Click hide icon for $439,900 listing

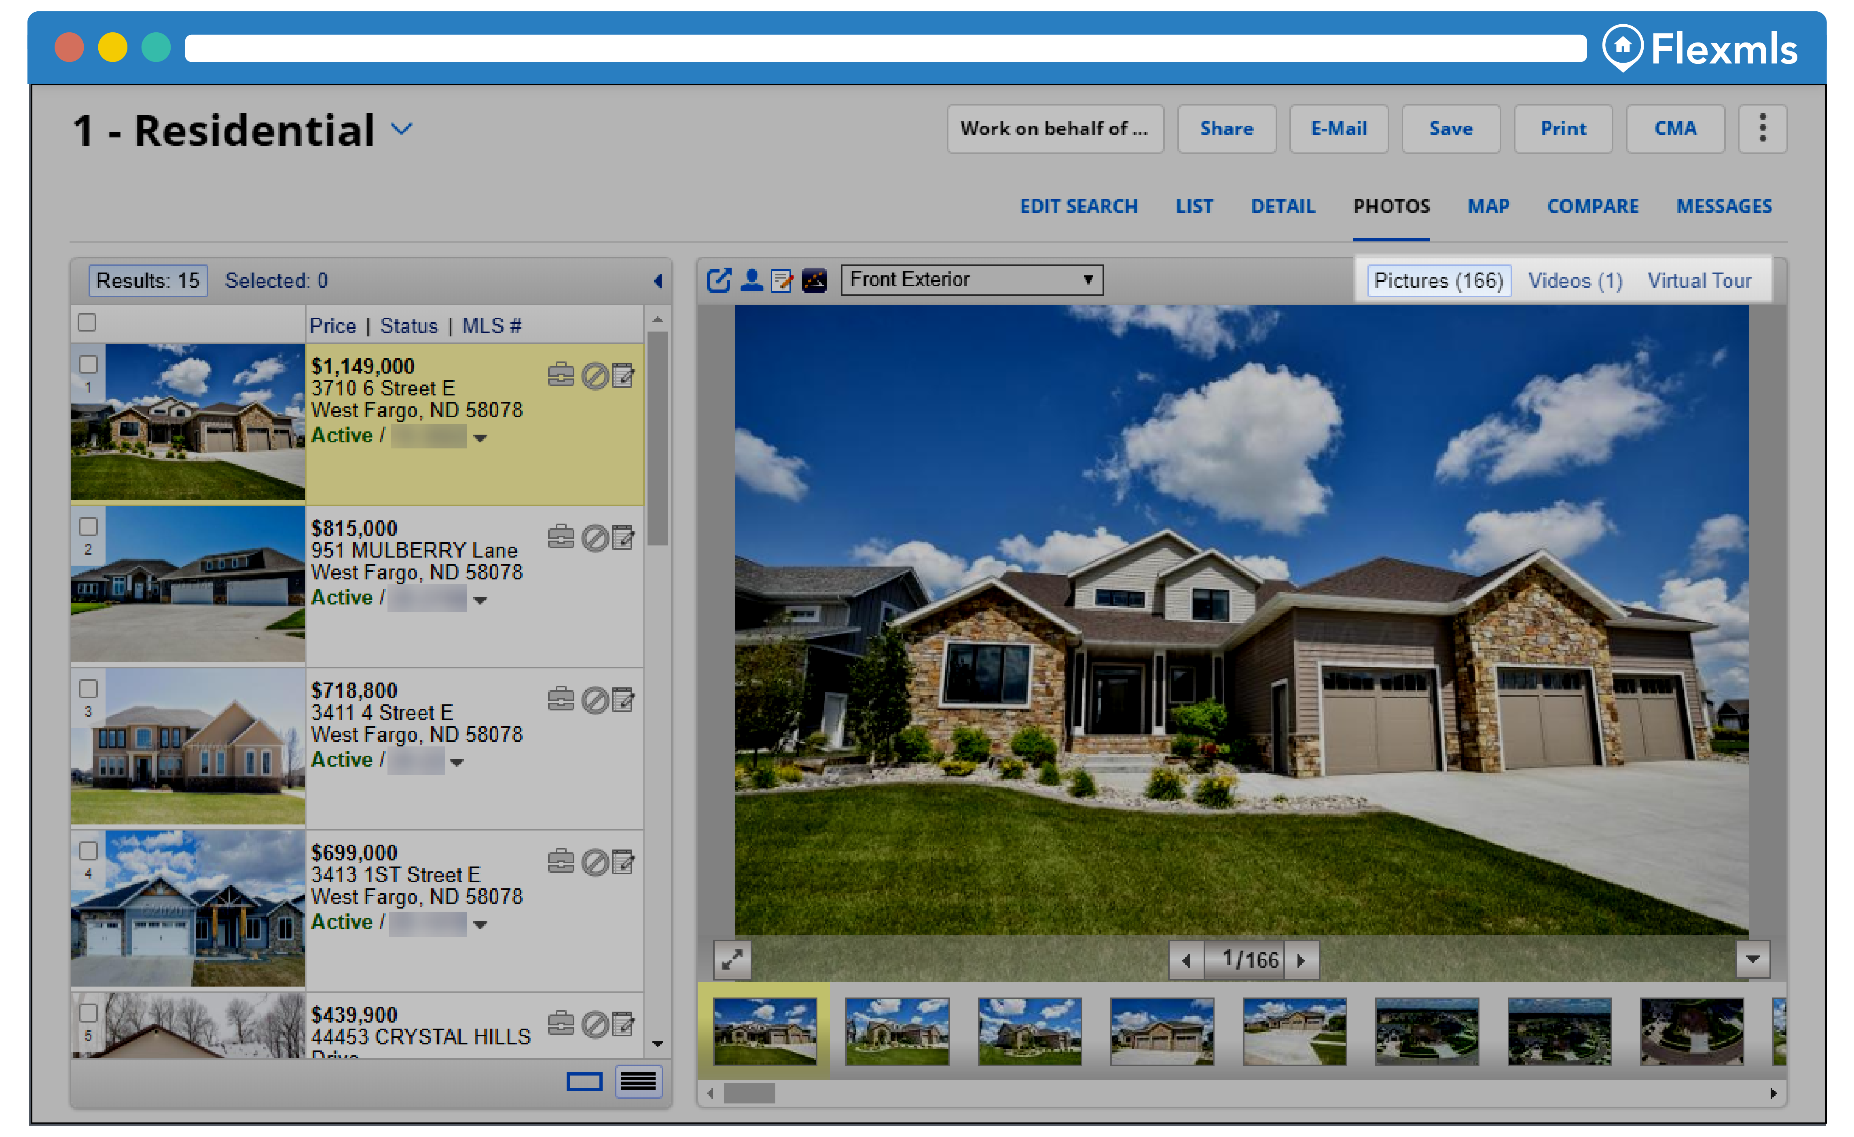[595, 1024]
